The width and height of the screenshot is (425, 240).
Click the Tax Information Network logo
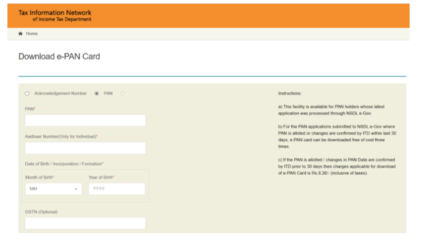54,15
